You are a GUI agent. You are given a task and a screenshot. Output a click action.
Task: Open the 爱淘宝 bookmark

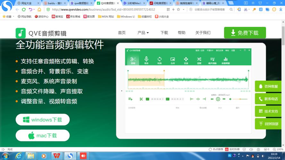pyautogui.click(x=57, y=17)
